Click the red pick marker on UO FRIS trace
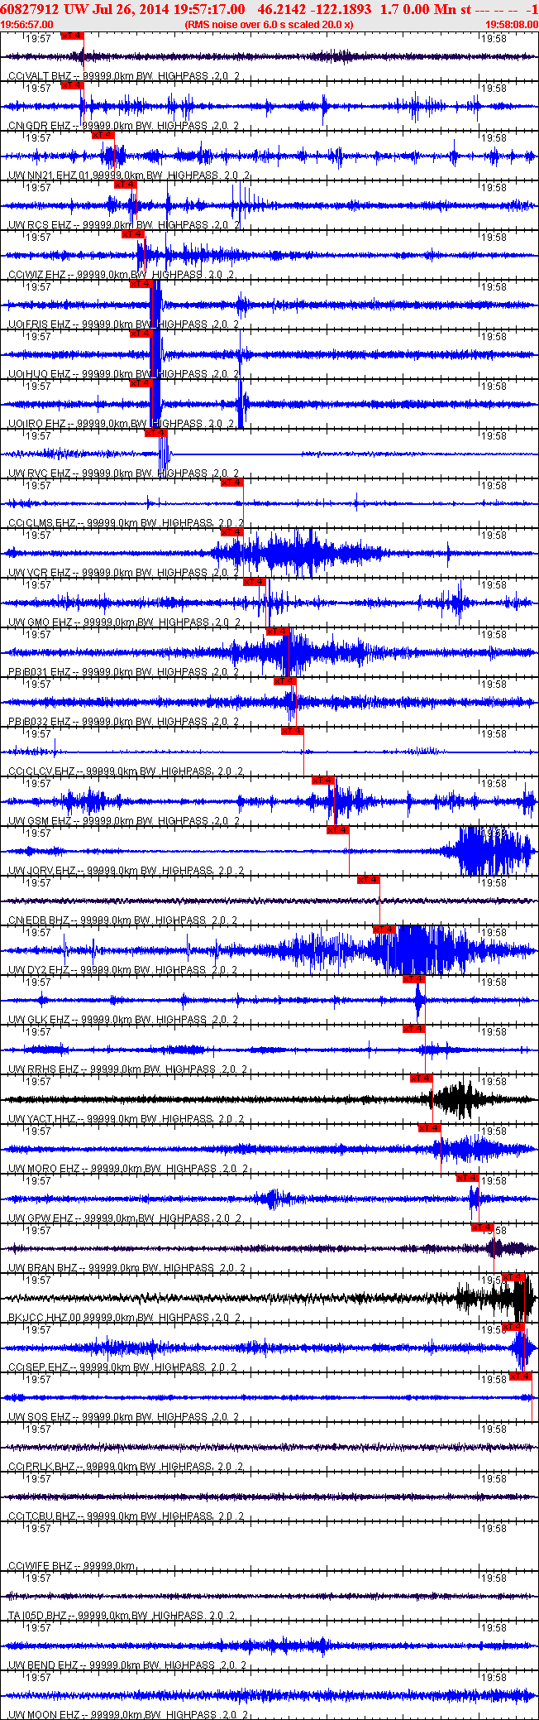The height and width of the screenshot is (1720, 539). [x=141, y=284]
